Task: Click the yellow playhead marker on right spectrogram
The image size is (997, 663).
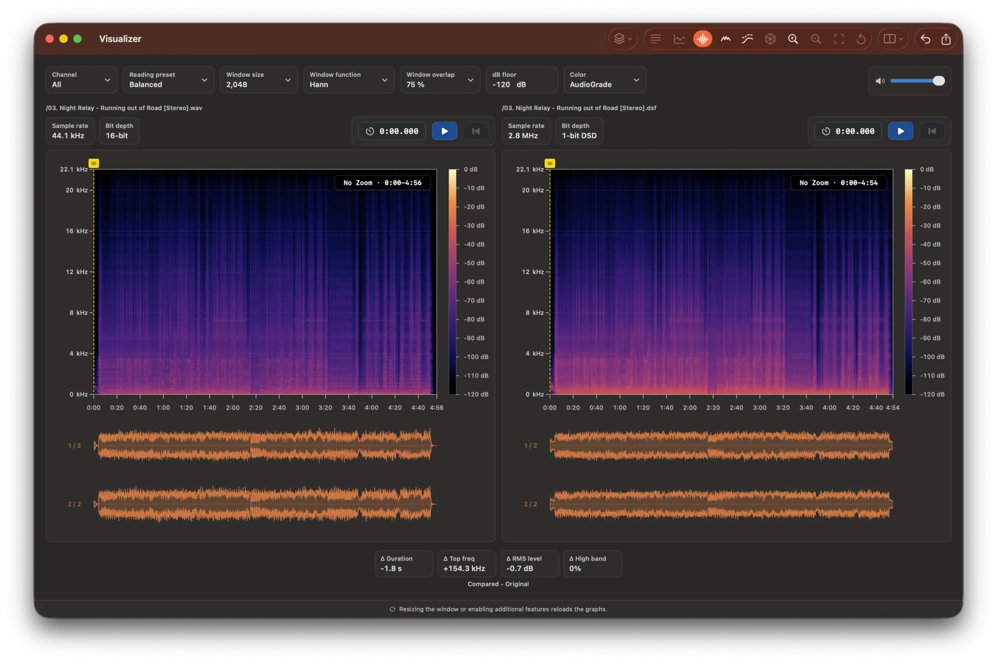Action: pyautogui.click(x=550, y=163)
